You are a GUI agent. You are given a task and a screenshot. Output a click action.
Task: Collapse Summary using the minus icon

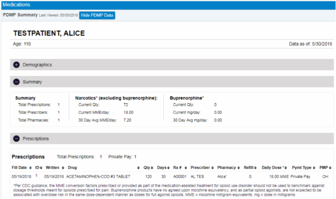coord(17,82)
